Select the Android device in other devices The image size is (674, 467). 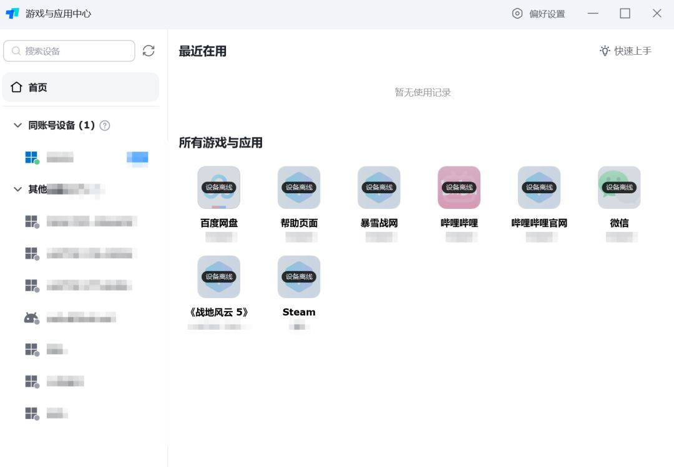click(82, 318)
